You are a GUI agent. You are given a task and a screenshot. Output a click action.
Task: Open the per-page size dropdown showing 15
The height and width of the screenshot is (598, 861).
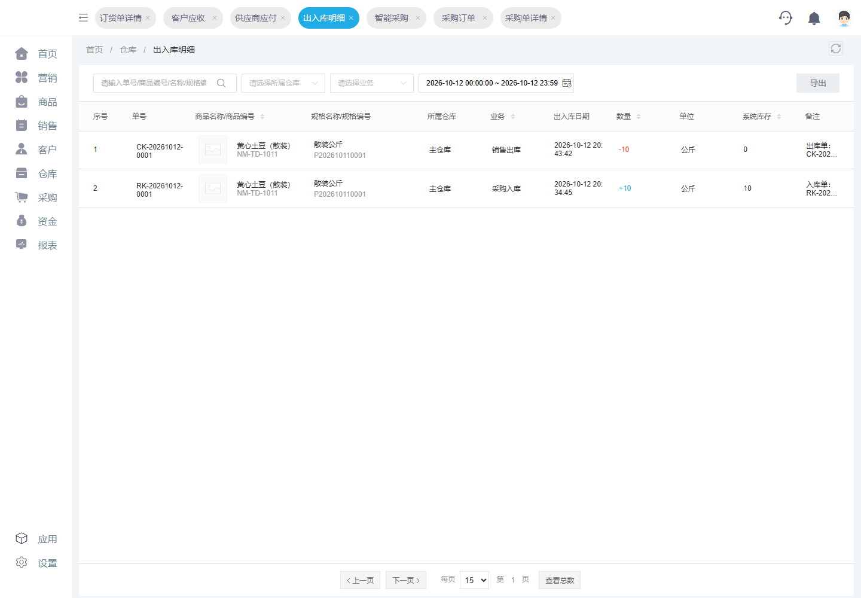(x=474, y=580)
